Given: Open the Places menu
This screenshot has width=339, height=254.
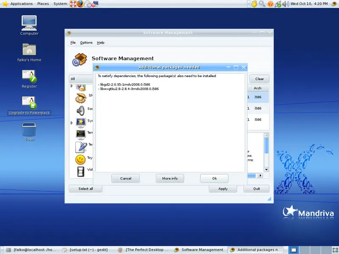Looking at the screenshot, I should pos(43,4).
